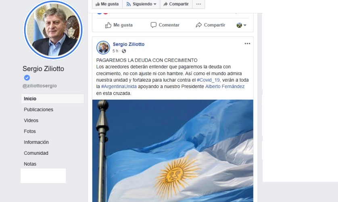Image resolution: width=338 pixels, height=202 pixels.
Task: Click the verified blue checkmark badge
Action: click(27, 78)
